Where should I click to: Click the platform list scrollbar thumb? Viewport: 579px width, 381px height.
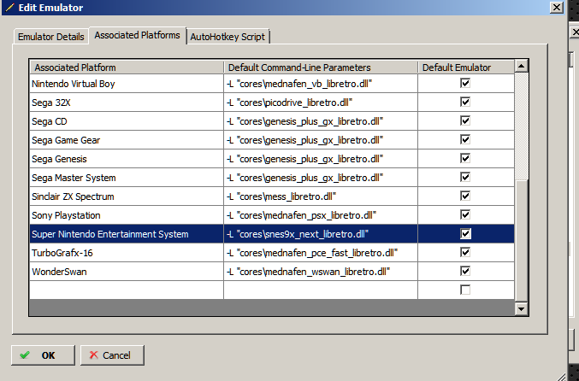point(521,241)
